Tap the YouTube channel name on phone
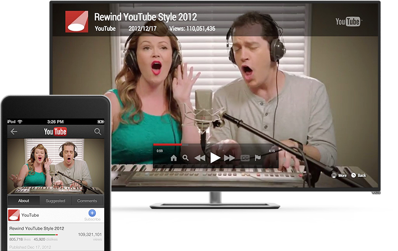Image resolution: width=398 pixels, height=251 pixels. click(x=30, y=215)
